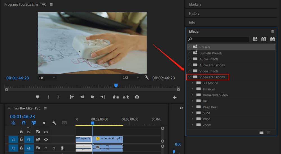Toggle lock on the V2 track
Screen dimensions: 281x154
click(21, 132)
